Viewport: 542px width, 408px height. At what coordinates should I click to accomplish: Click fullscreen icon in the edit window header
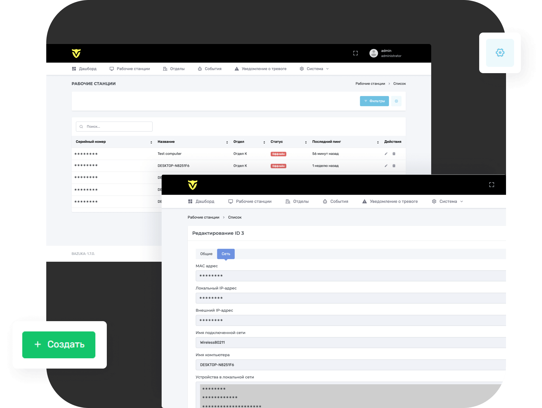click(491, 185)
